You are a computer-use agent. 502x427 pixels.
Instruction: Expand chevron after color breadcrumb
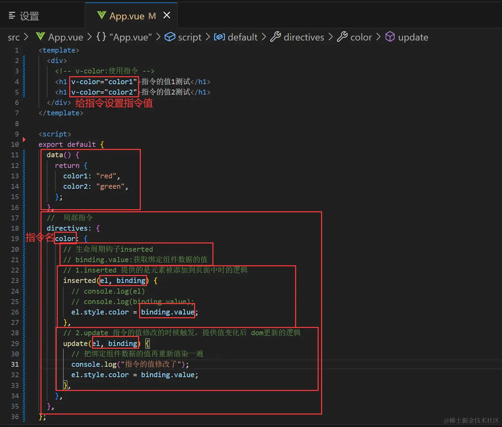pyautogui.click(x=378, y=37)
